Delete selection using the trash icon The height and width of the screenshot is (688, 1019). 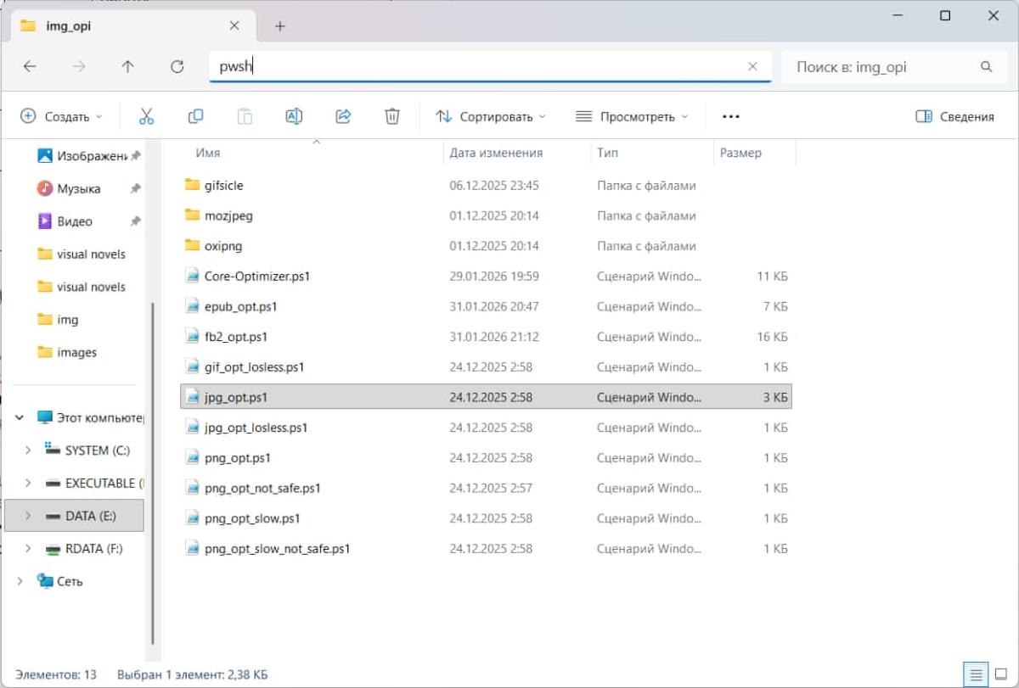(391, 115)
